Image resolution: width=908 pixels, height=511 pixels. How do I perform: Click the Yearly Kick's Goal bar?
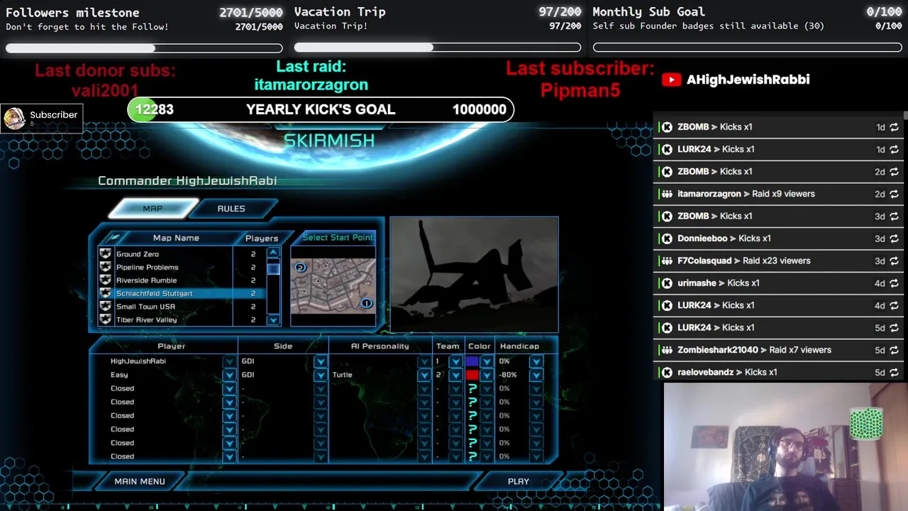(x=321, y=109)
